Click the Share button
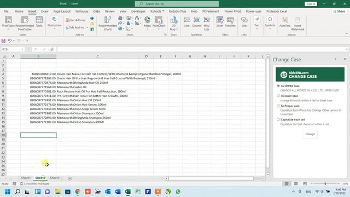The height and width of the screenshot is (197, 350). (x=339, y=11)
